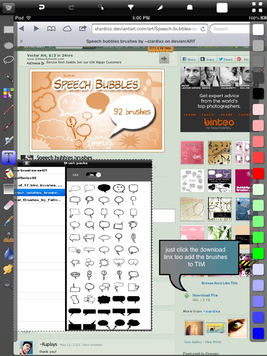This screenshot has width=267, height=356.
Task: Click the ad's gray arrow button
Action: [x=164, y=59]
